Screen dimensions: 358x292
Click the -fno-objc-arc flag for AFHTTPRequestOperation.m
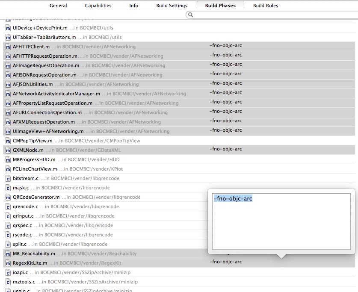click(x=225, y=55)
